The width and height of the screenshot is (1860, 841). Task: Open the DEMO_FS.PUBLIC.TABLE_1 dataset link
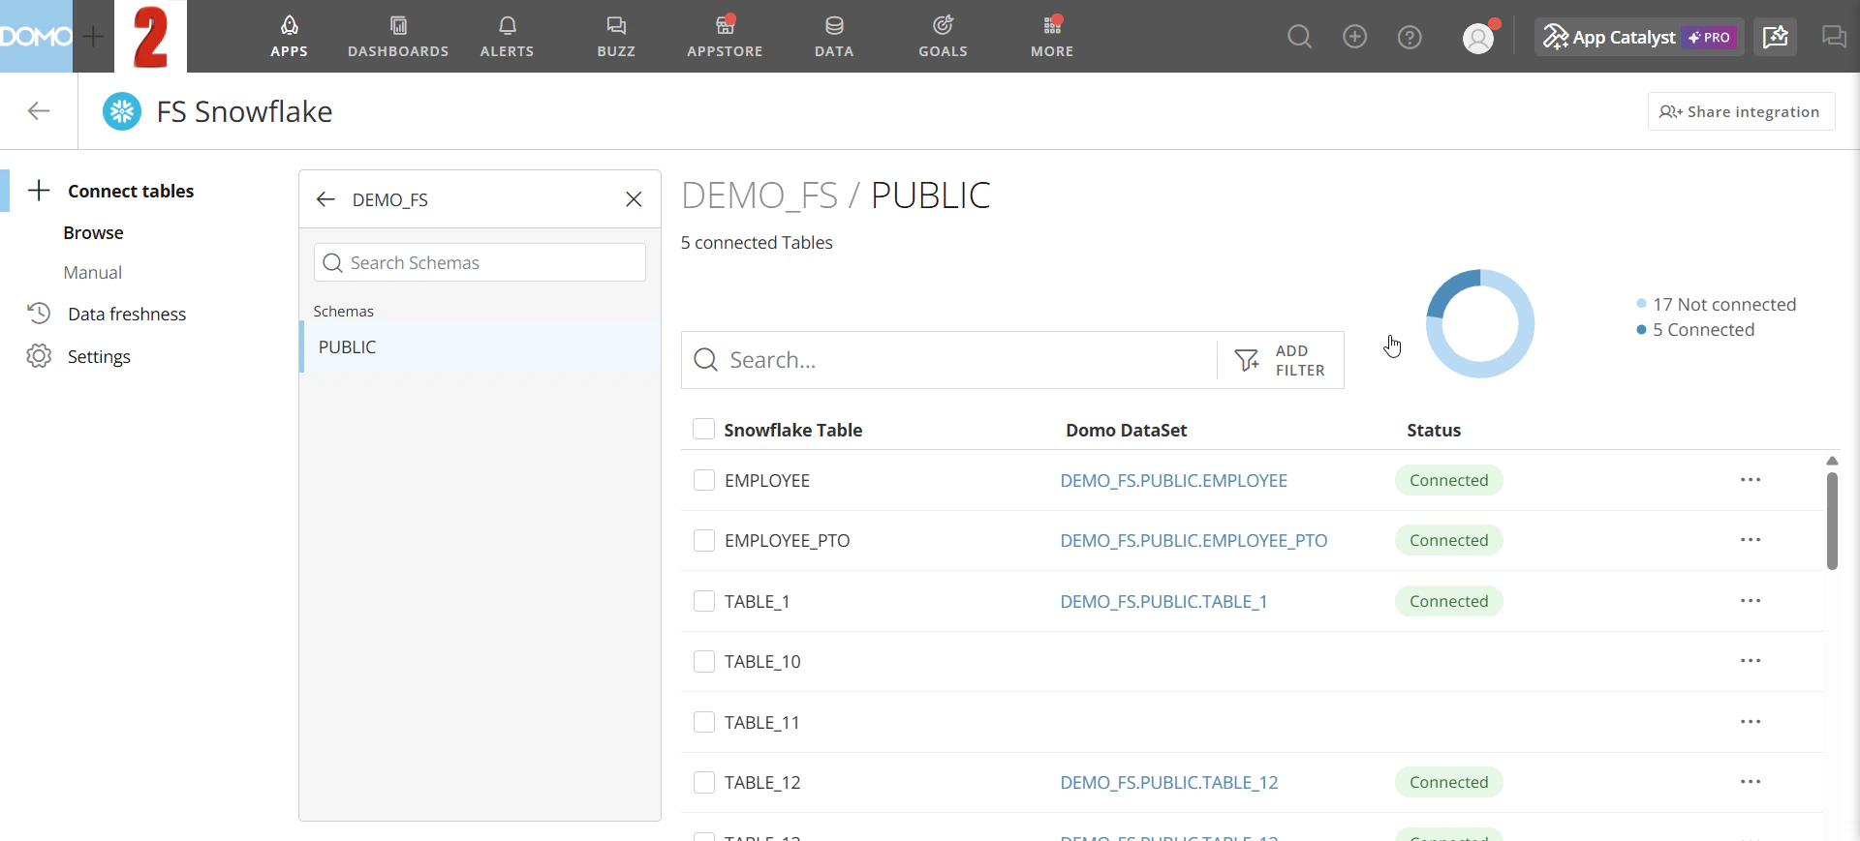pos(1163,602)
